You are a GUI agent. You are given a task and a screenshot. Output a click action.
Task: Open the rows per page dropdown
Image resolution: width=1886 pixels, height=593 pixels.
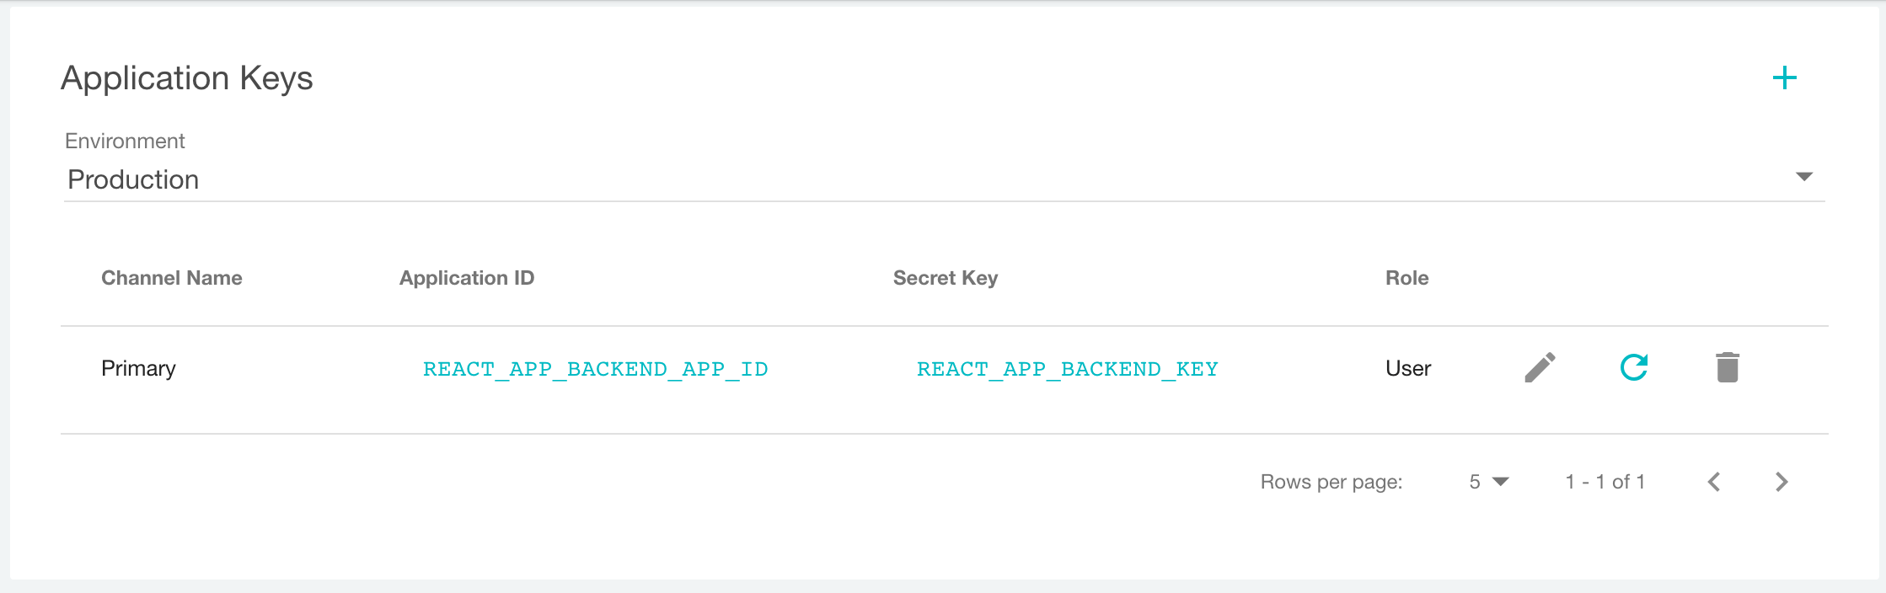[x=1501, y=481]
